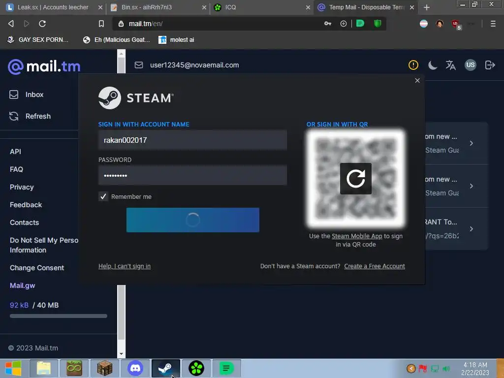Expand the second 'om new ...' email chevron
The height and width of the screenshot is (378, 504).
click(471, 186)
